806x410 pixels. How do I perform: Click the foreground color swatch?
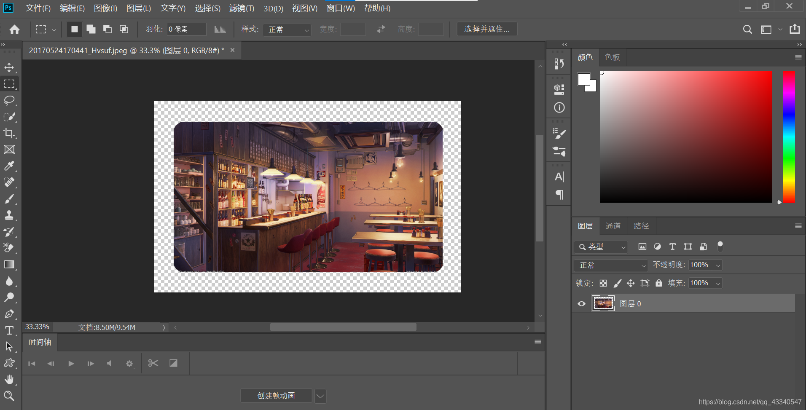584,79
